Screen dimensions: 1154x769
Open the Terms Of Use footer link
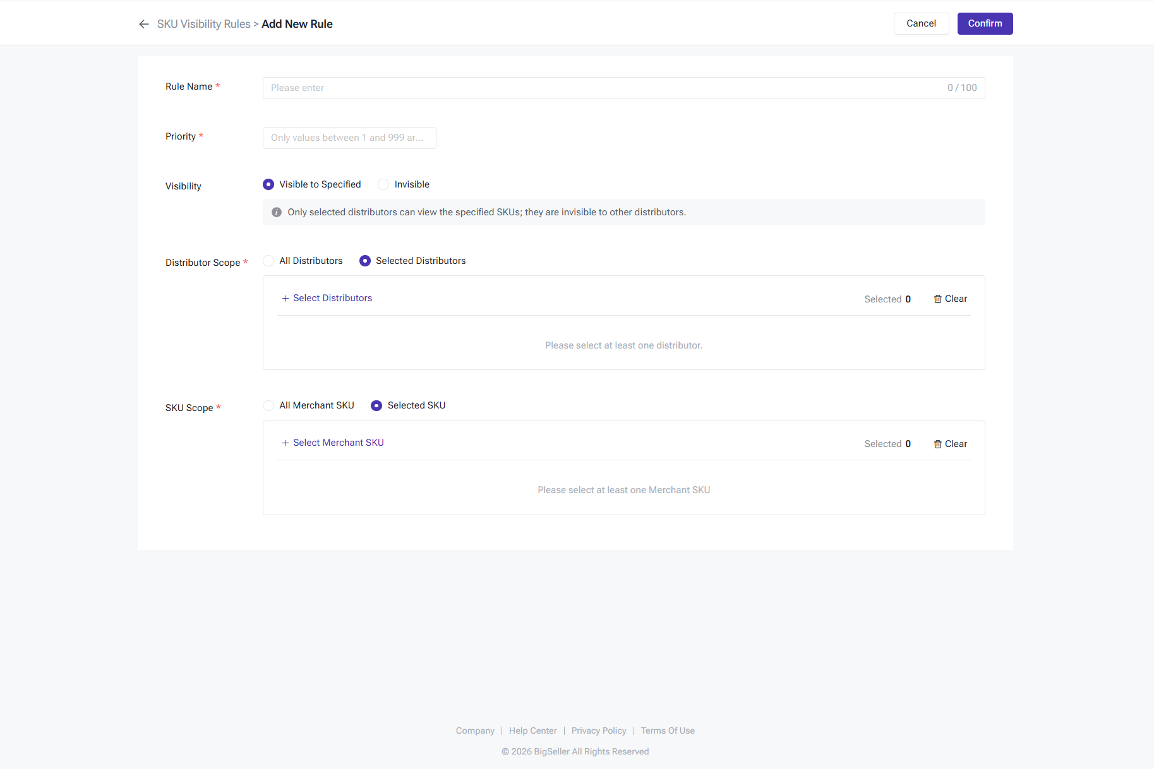667,730
